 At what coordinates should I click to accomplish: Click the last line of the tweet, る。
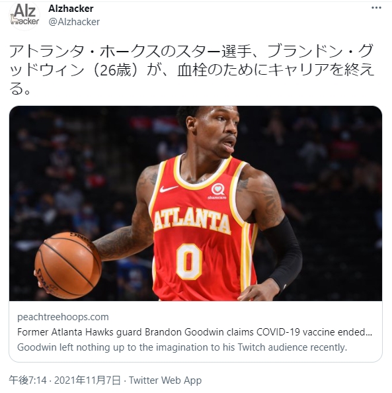point(20,89)
